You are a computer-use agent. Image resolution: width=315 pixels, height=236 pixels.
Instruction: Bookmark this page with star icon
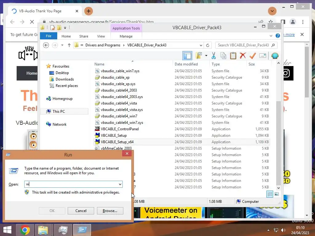271,22
